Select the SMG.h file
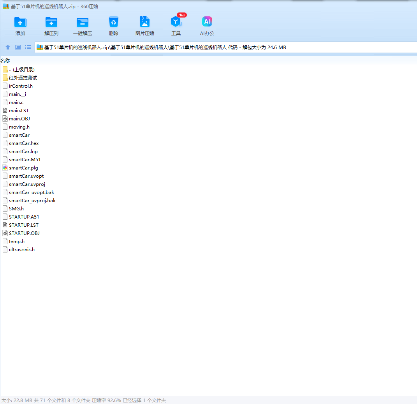The image size is (417, 404). point(13,209)
